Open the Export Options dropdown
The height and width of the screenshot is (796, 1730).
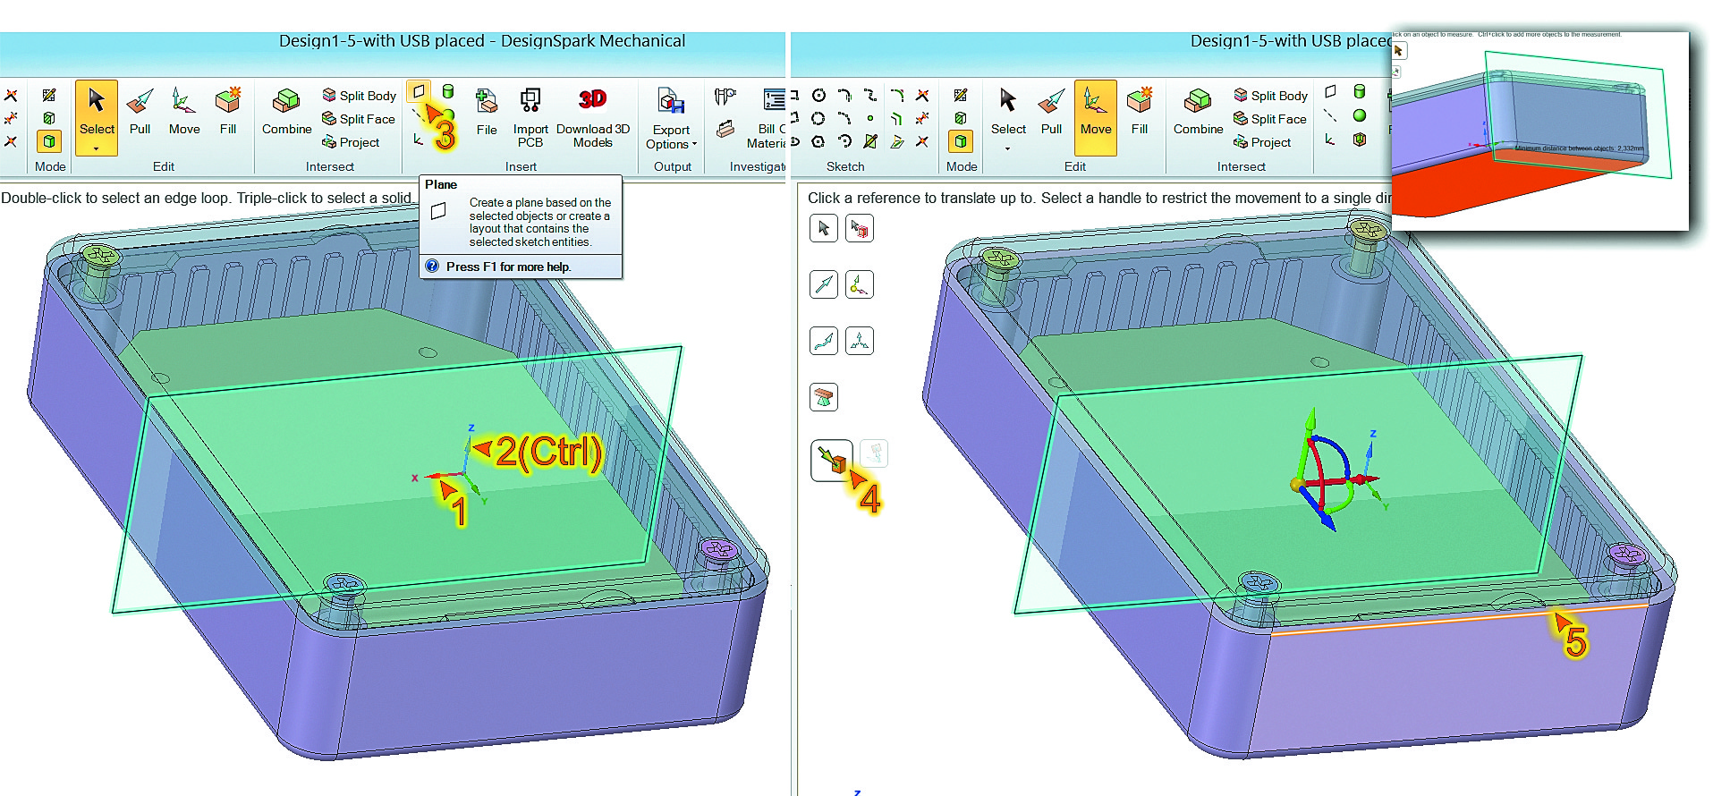(694, 144)
